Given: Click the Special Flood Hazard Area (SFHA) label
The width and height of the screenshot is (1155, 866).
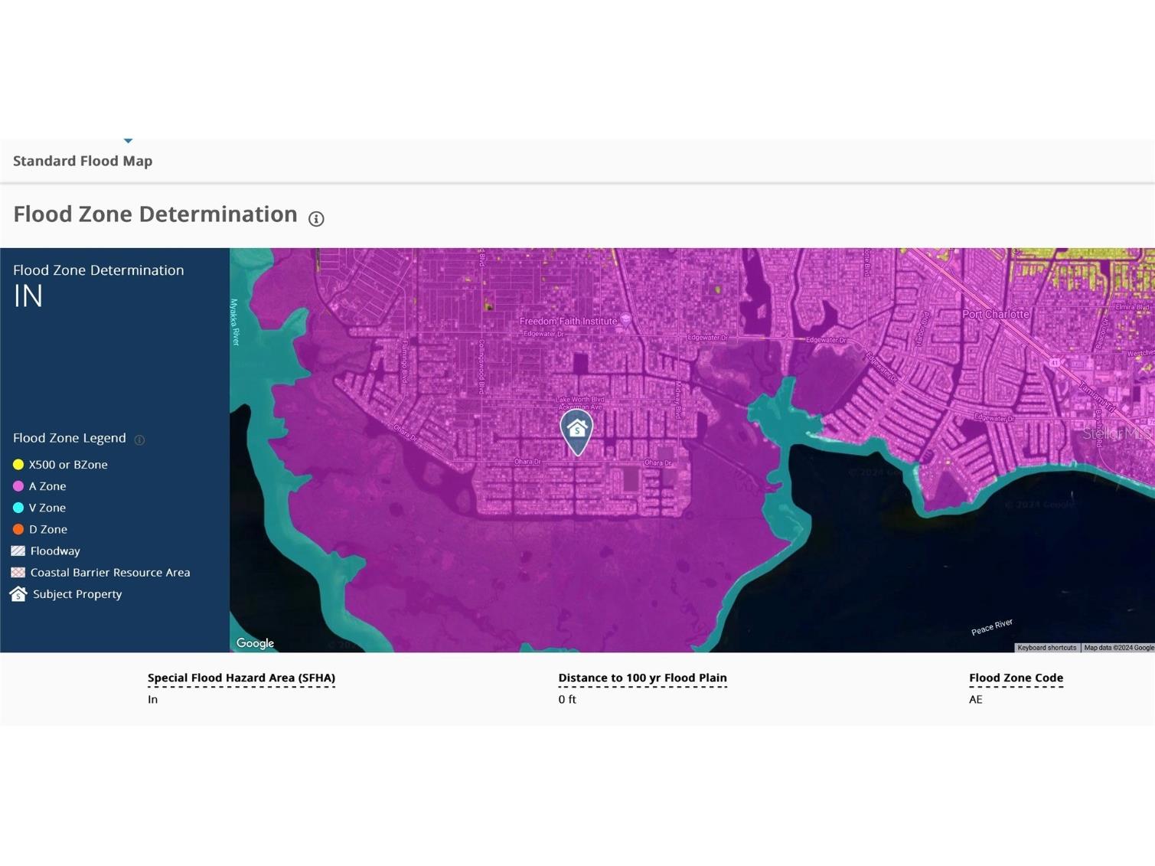Looking at the screenshot, I should coord(241,678).
